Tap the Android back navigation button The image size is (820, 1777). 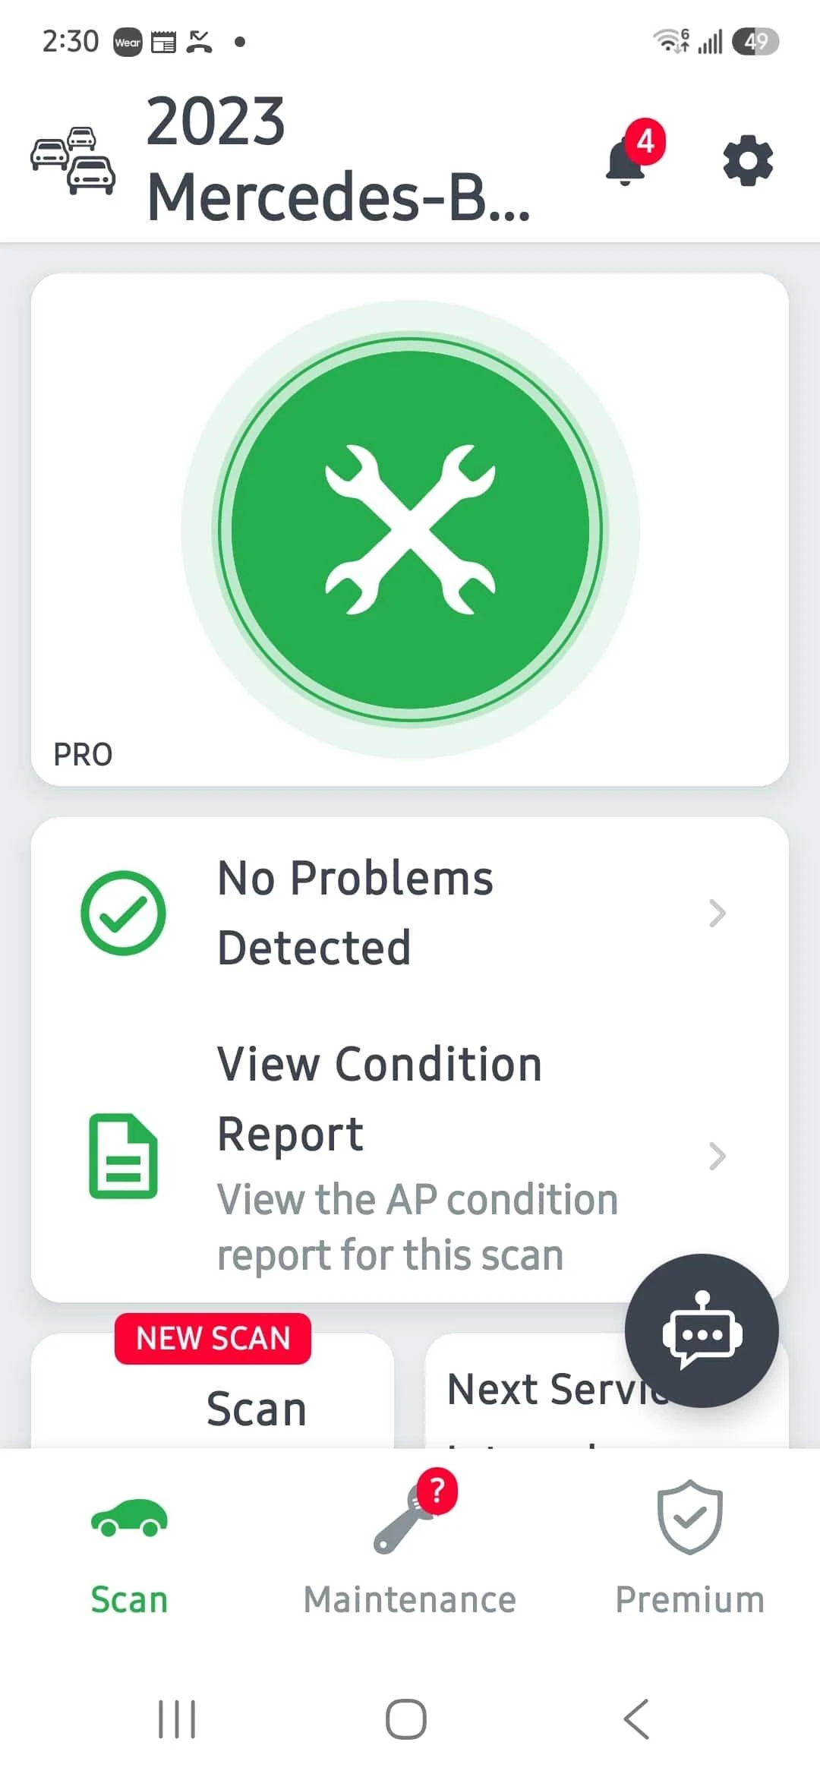click(636, 1719)
